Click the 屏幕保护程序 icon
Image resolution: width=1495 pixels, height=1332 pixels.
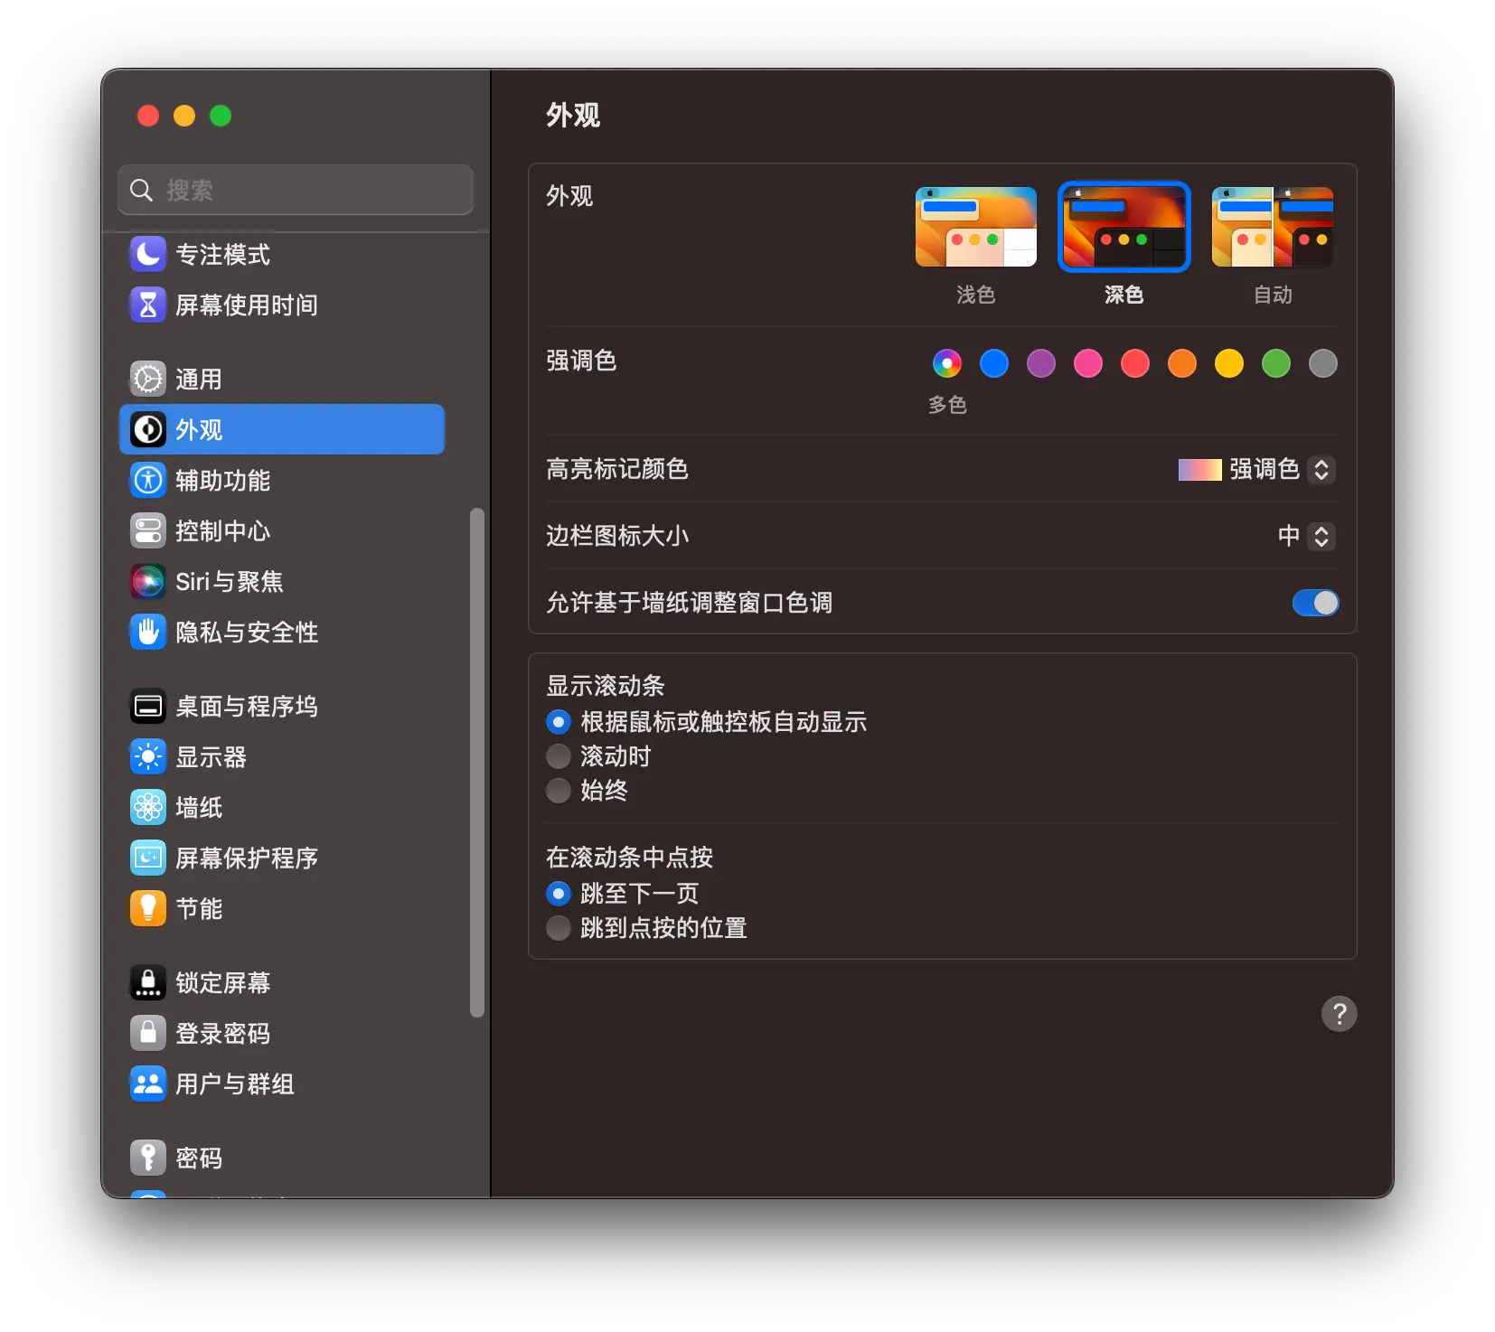(x=148, y=858)
